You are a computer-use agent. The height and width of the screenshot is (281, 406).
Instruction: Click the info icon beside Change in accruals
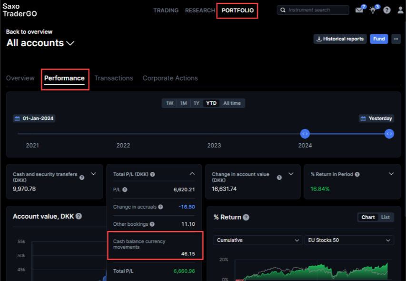160,207
